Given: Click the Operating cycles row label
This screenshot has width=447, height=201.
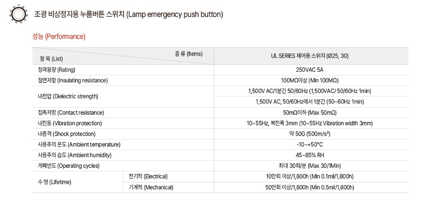Looking at the screenshot, I should [69, 166].
